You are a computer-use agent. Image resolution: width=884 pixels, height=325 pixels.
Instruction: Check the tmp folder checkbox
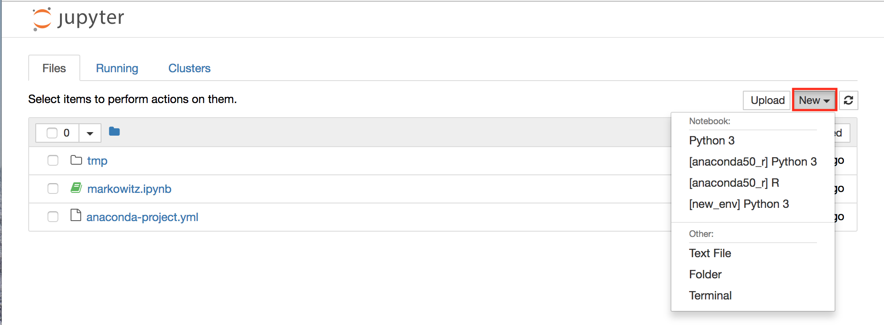click(53, 160)
